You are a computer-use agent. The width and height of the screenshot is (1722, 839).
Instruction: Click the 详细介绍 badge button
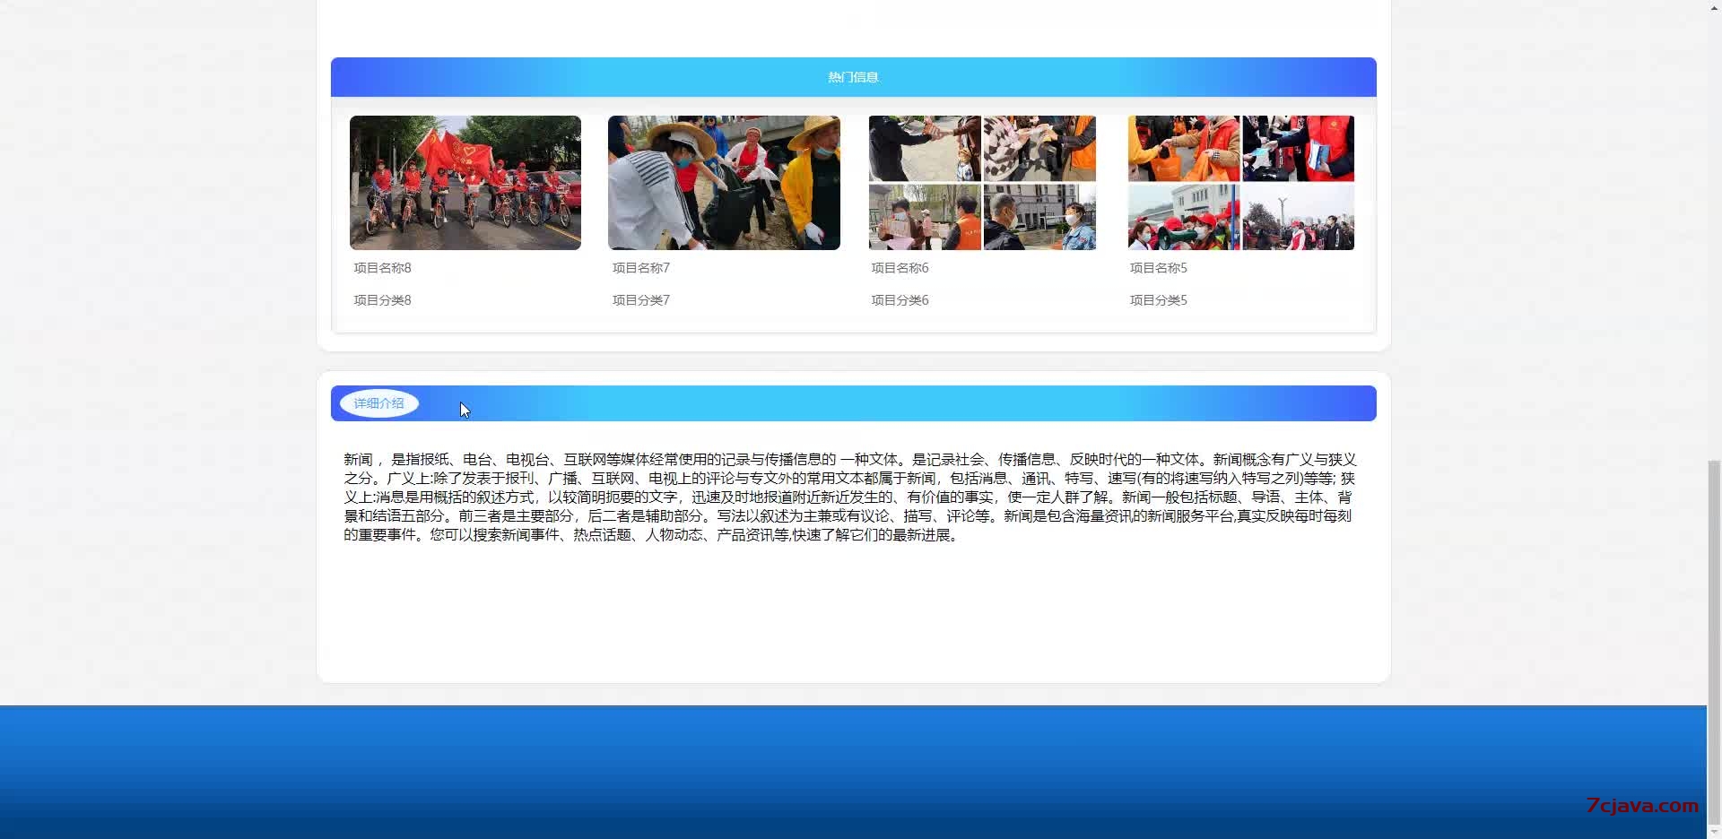click(x=378, y=402)
